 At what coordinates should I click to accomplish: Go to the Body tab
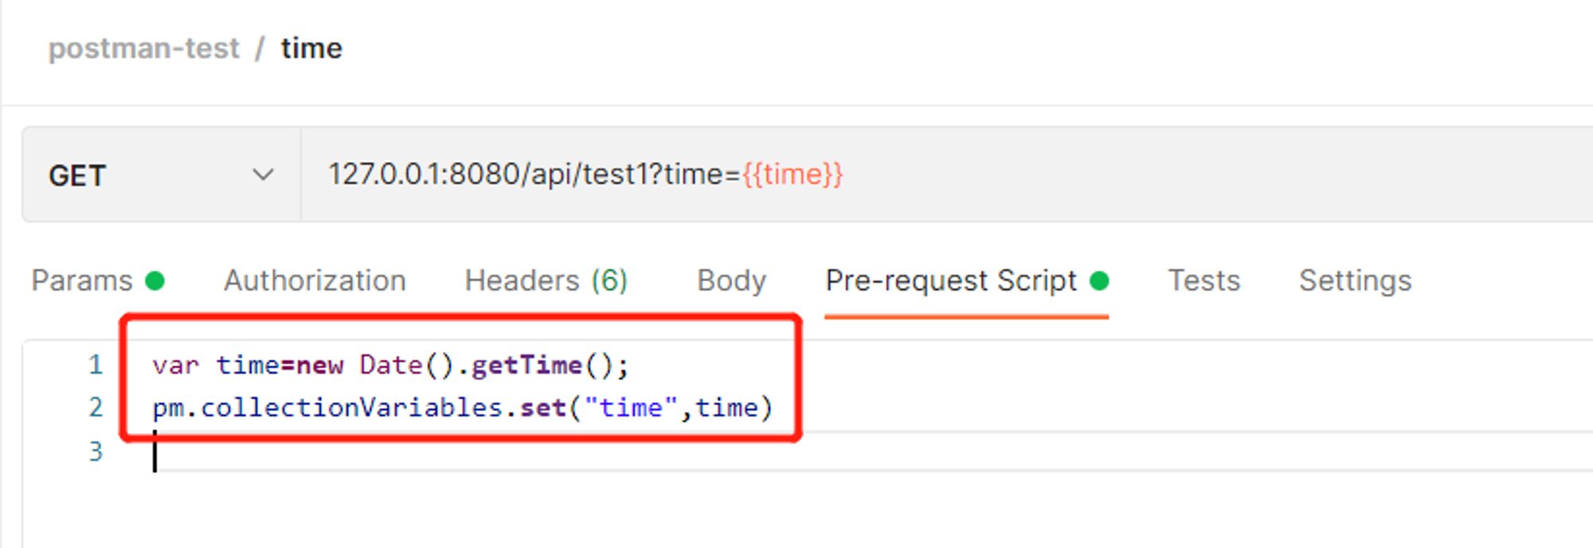[731, 280]
